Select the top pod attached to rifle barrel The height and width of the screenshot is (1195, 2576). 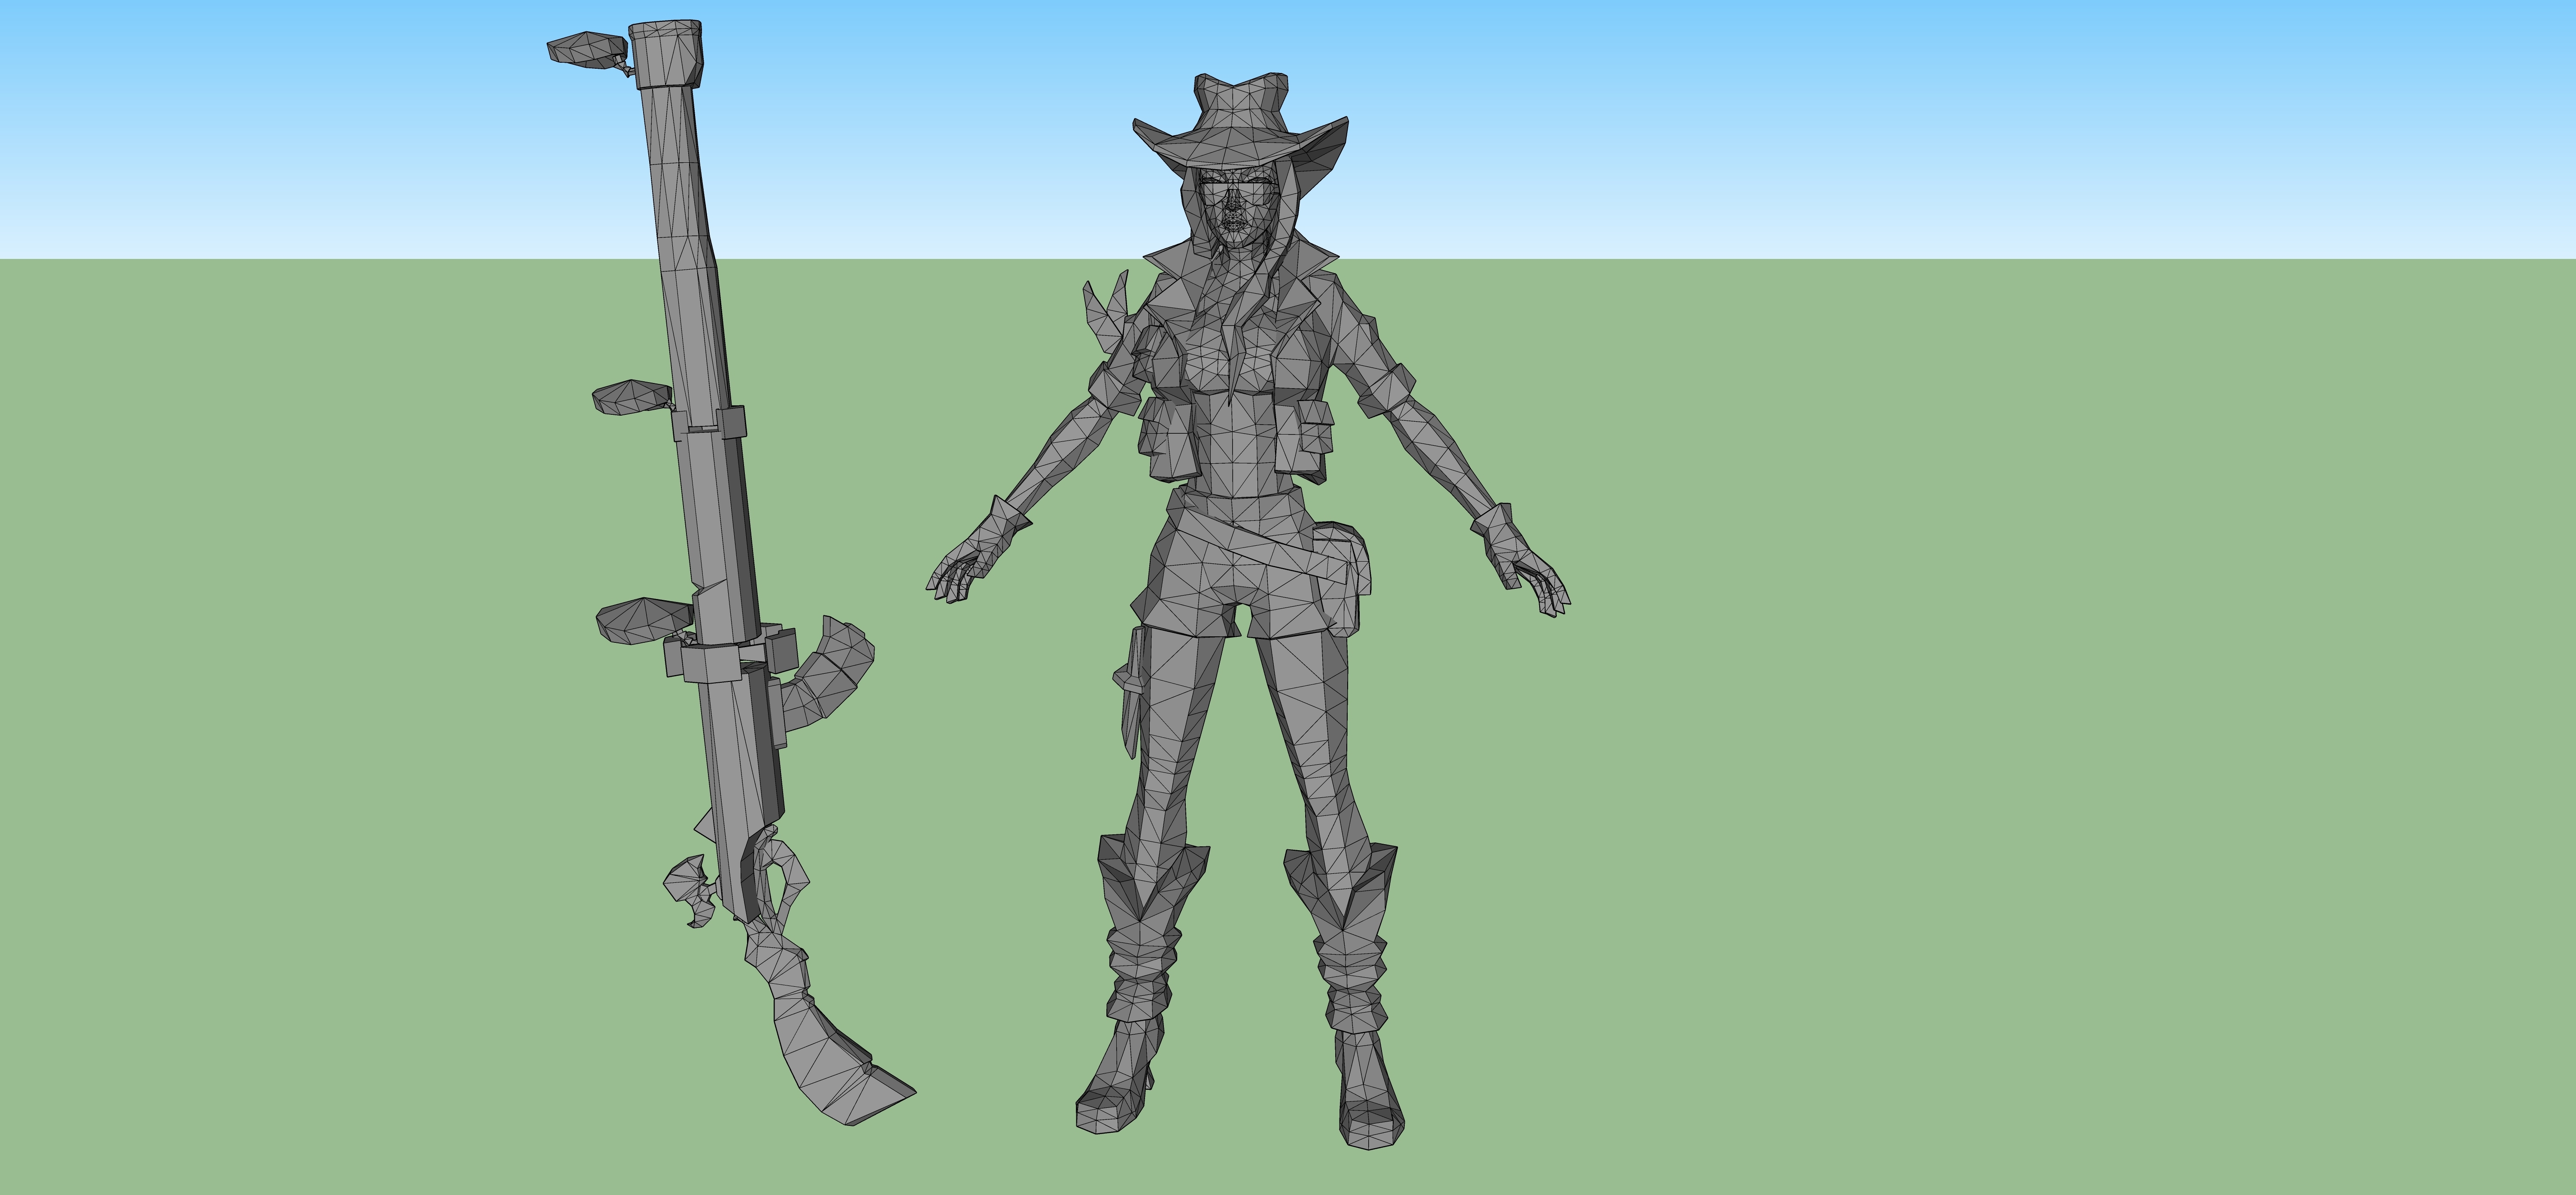pos(588,50)
